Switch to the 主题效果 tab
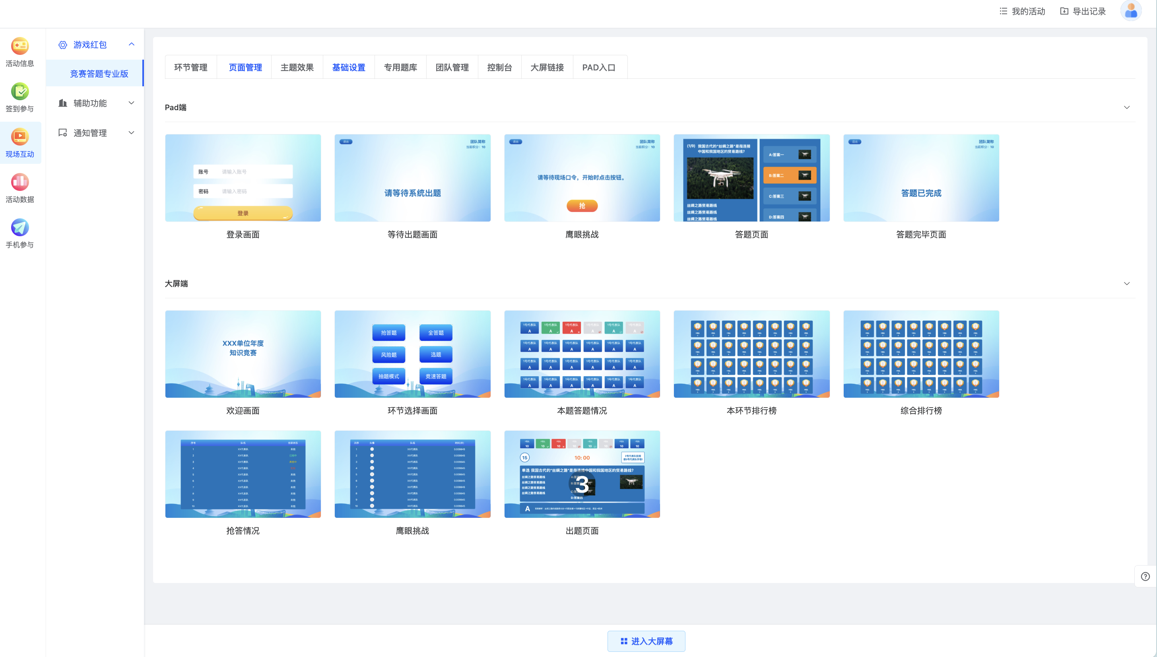 coord(297,67)
